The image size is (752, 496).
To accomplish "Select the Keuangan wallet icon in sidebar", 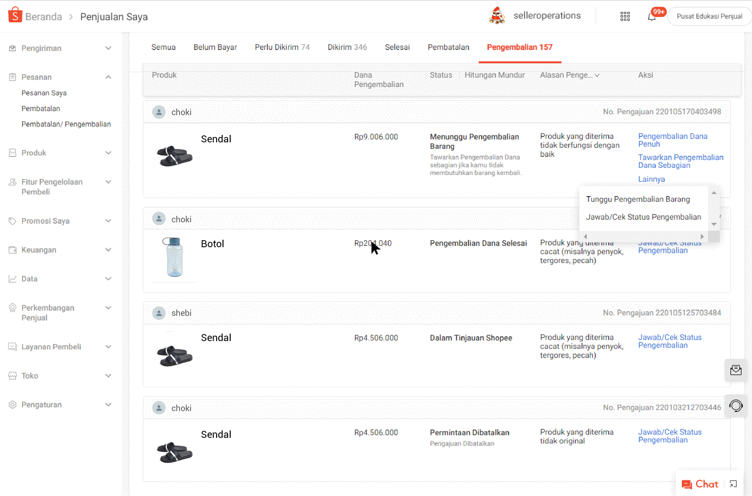I will point(12,249).
